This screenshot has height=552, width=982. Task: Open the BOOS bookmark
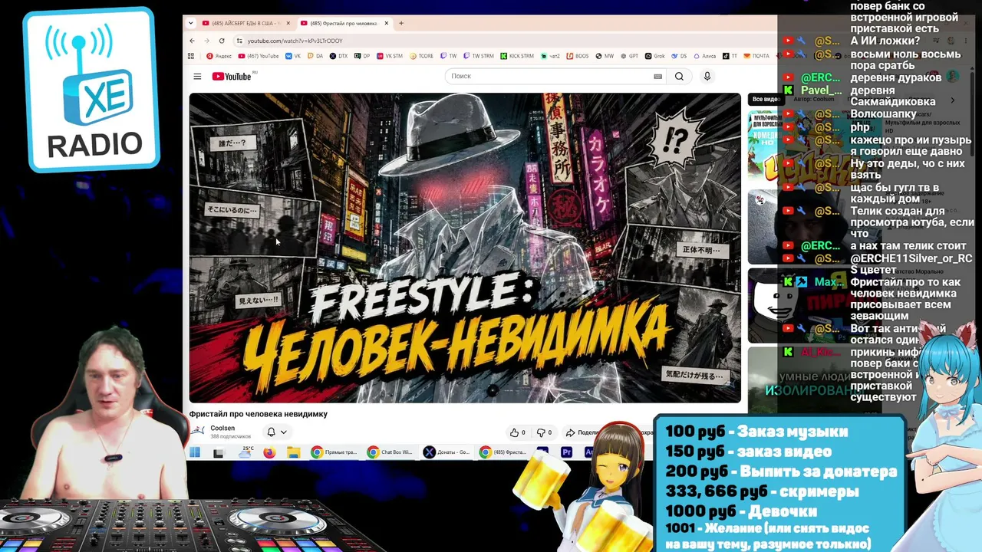pos(577,56)
